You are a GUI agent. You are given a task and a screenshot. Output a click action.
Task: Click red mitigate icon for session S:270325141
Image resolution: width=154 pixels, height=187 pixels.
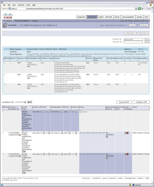128,154
